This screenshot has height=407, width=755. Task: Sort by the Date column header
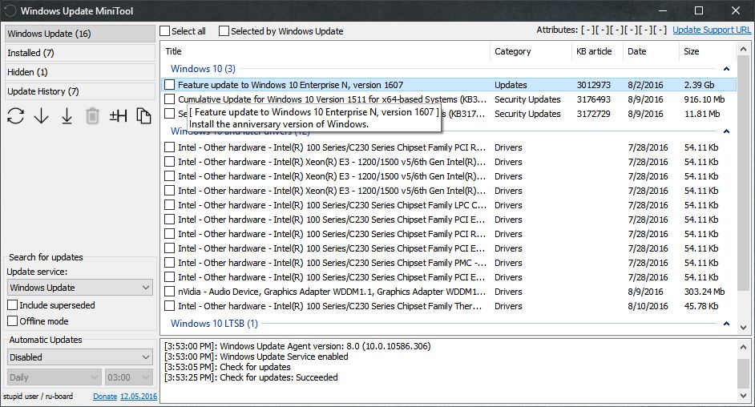[651, 51]
